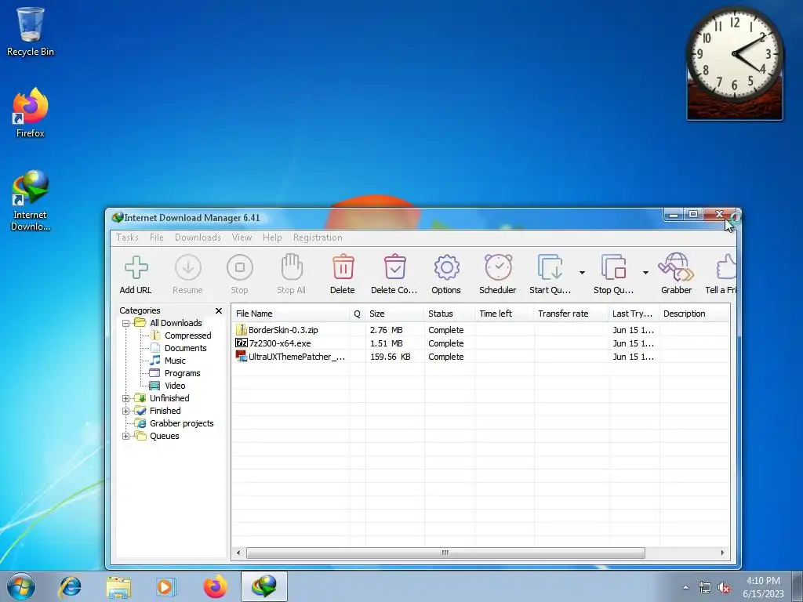Sort by Transfer rate column header
This screenshot has height=602, width=803.
(x=571, y=314)
